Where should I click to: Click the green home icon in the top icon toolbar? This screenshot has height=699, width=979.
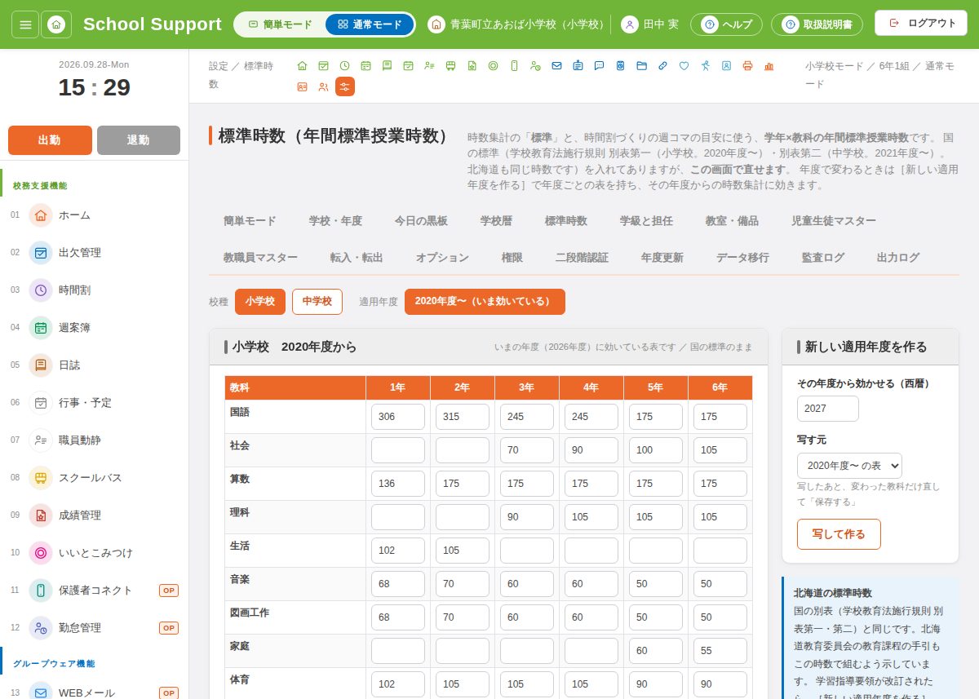(x=302, y=66)
